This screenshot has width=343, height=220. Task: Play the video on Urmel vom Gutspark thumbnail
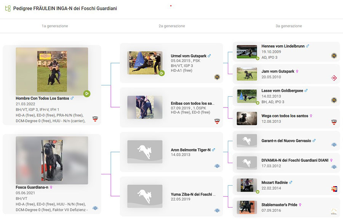[x=162, y=73]
